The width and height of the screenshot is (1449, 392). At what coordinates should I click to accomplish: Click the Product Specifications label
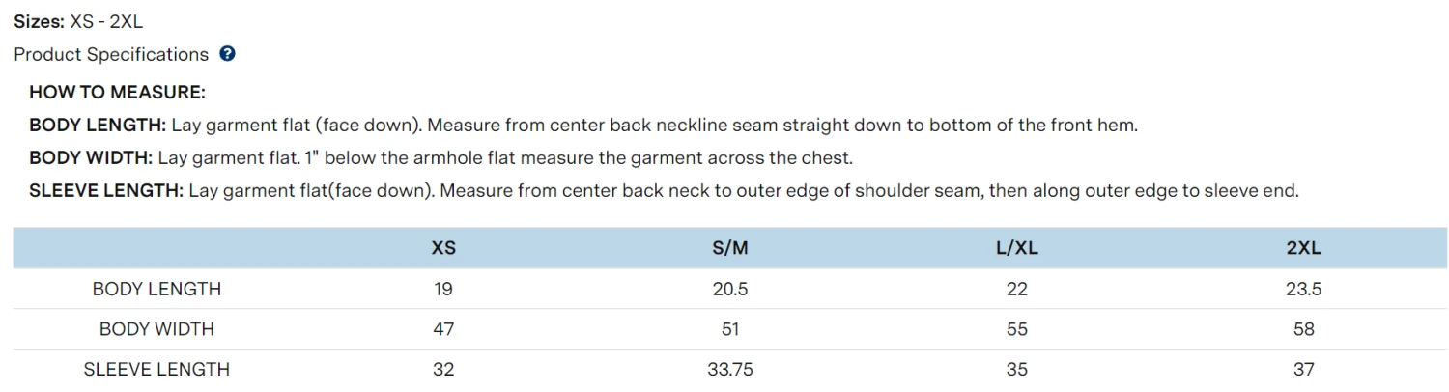111,54
